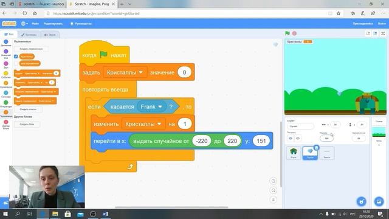389x219 pixels.
Task: Select the stage backdrop thumbnail
Action: point(379,133)
